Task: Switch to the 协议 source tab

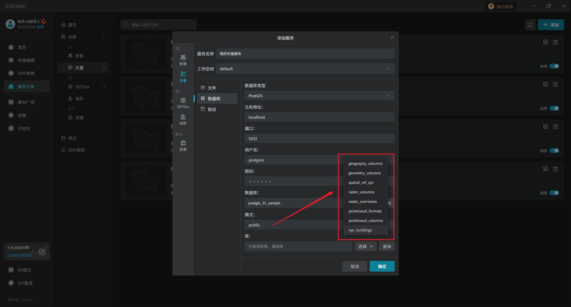Action: coord(212,109)
